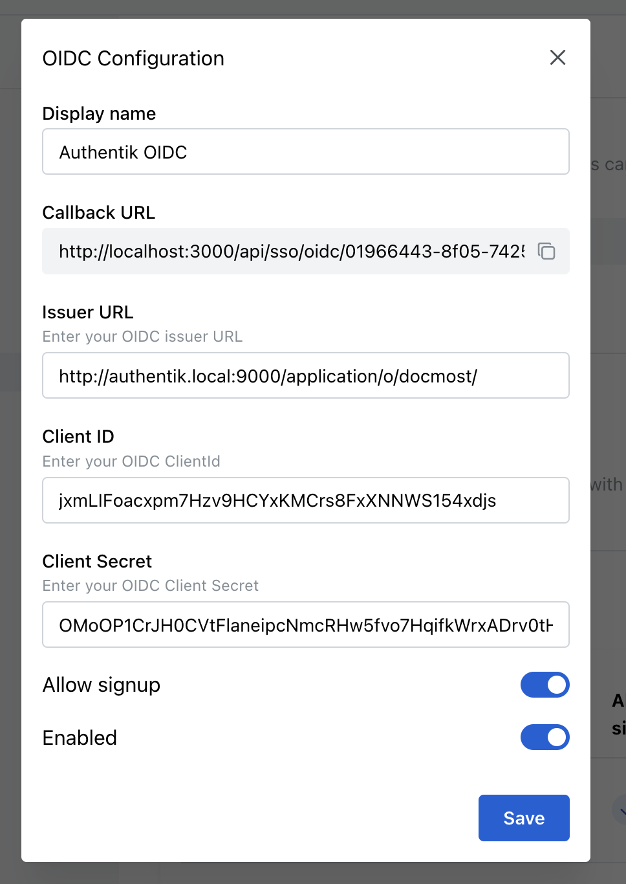
Task: Click the "Client Secret" label
Action: (x=97, y=562)
